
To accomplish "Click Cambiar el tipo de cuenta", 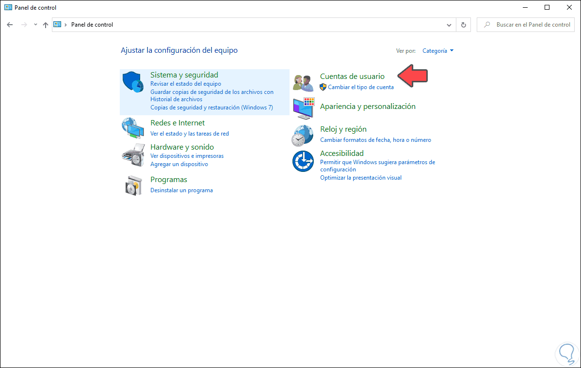I will [361, 87].
